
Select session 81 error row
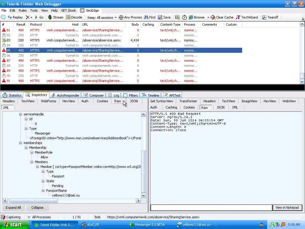[121, 30]
